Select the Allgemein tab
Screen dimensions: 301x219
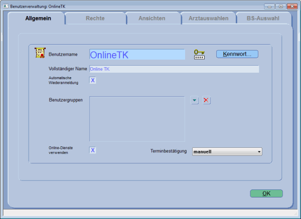39,19
